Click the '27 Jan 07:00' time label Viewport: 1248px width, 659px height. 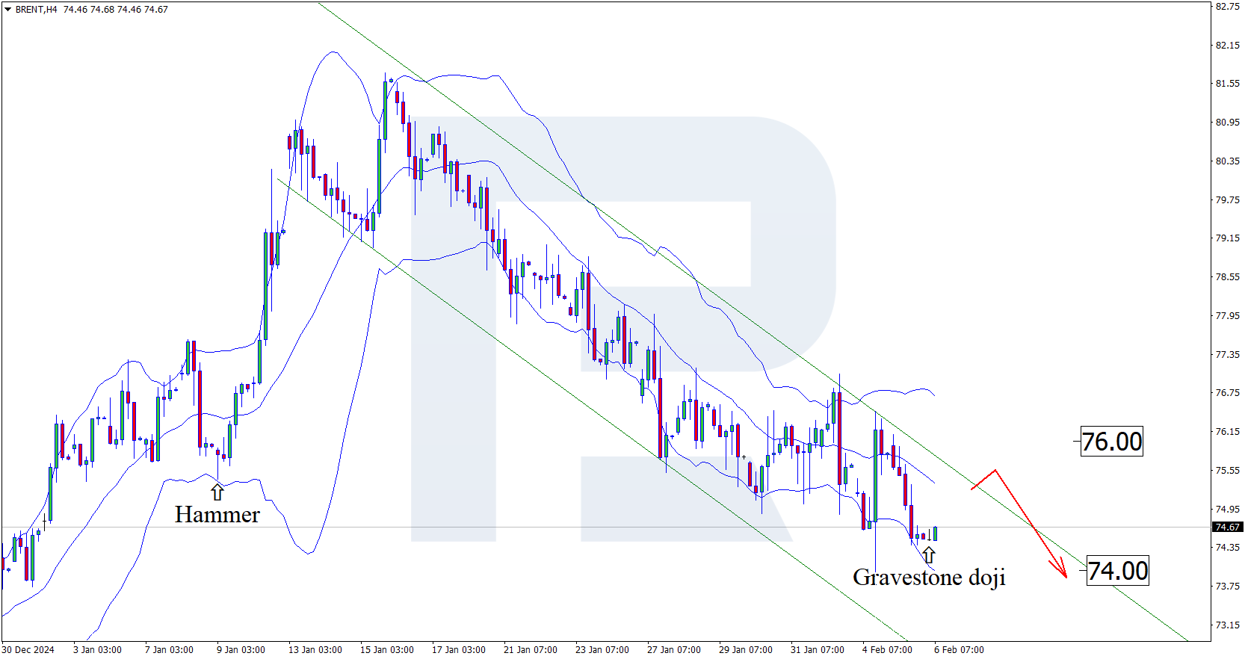click(x=674, y=650)
